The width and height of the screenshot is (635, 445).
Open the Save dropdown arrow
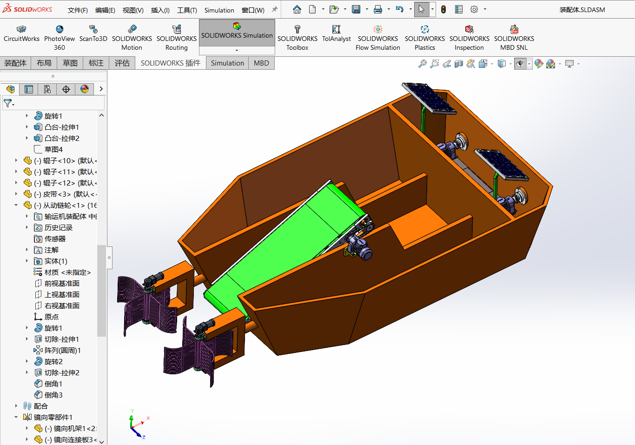pos(367,9)
